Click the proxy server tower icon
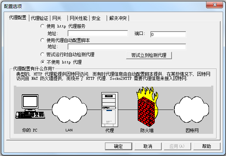The width and height of the screenshot is (226, 156). (109, 110)
